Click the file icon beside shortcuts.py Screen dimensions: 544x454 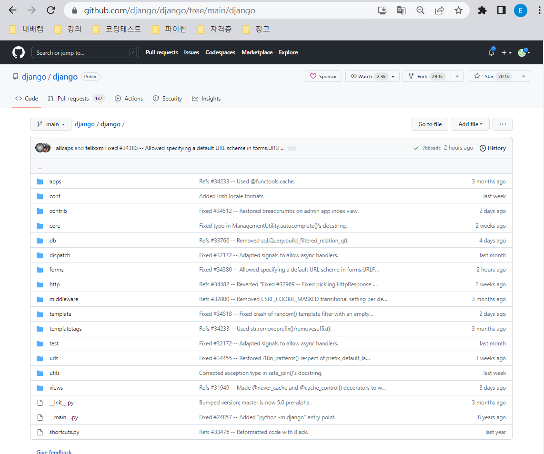coord(40,432)
